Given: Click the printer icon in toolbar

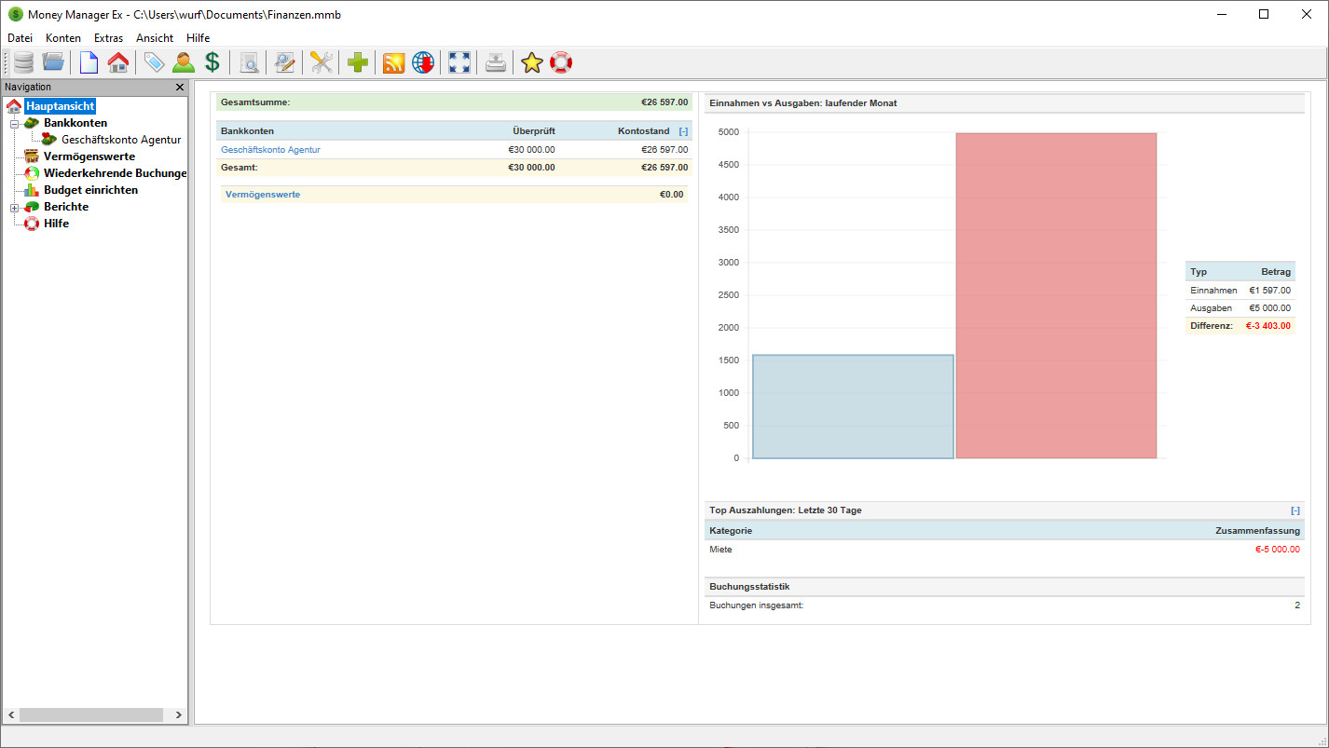Looking at the screenshot, I should [496, 62].
